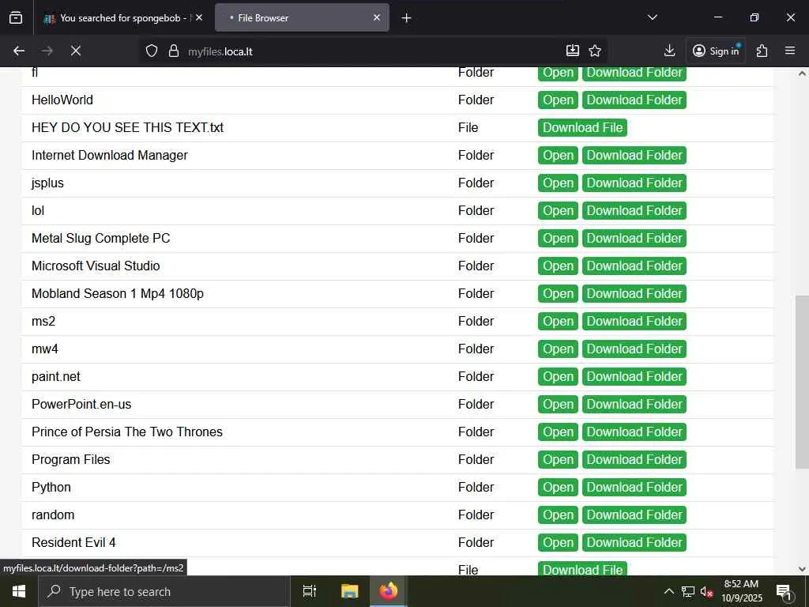Open the ms2 folder

click(x=558, y=322)
